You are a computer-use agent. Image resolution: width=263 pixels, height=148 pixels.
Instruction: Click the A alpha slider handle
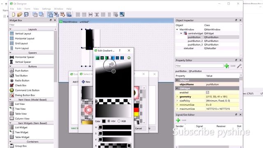pyautogui.click(x=129, y=146)
